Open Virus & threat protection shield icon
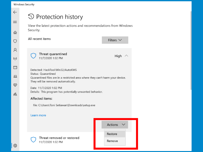This screenshot has height=152, width=203. [15, 41]
